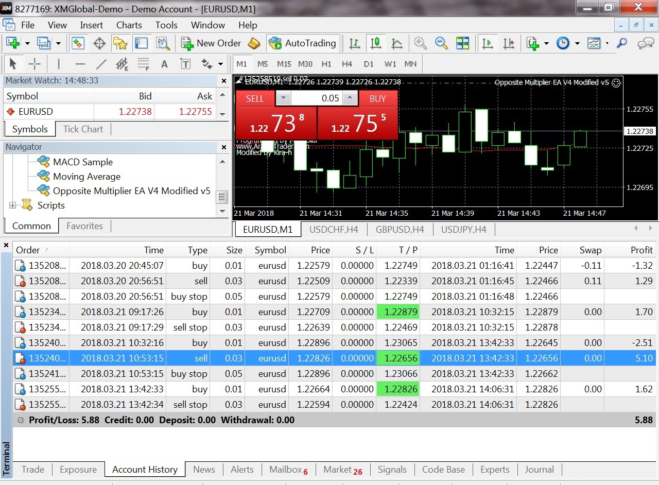Switch chart to line chart icon
The width and height of the screenshot is (659, 485).
click(397, 43)
